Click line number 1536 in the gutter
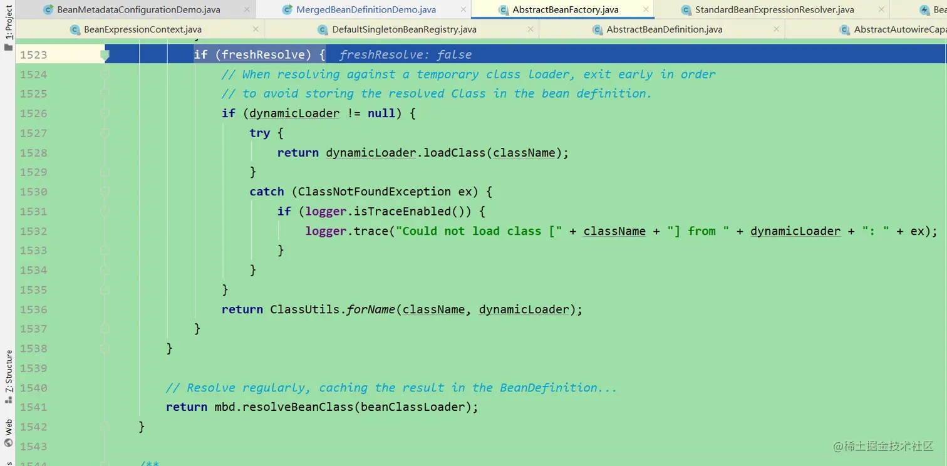947x466 pixels. [33, 309]
